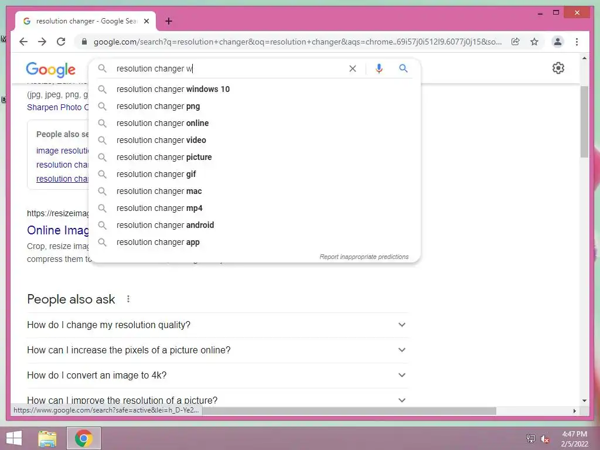Open Chrome's three-dot menu
This screenshot has height=450, width=600.
coord(577,42)
